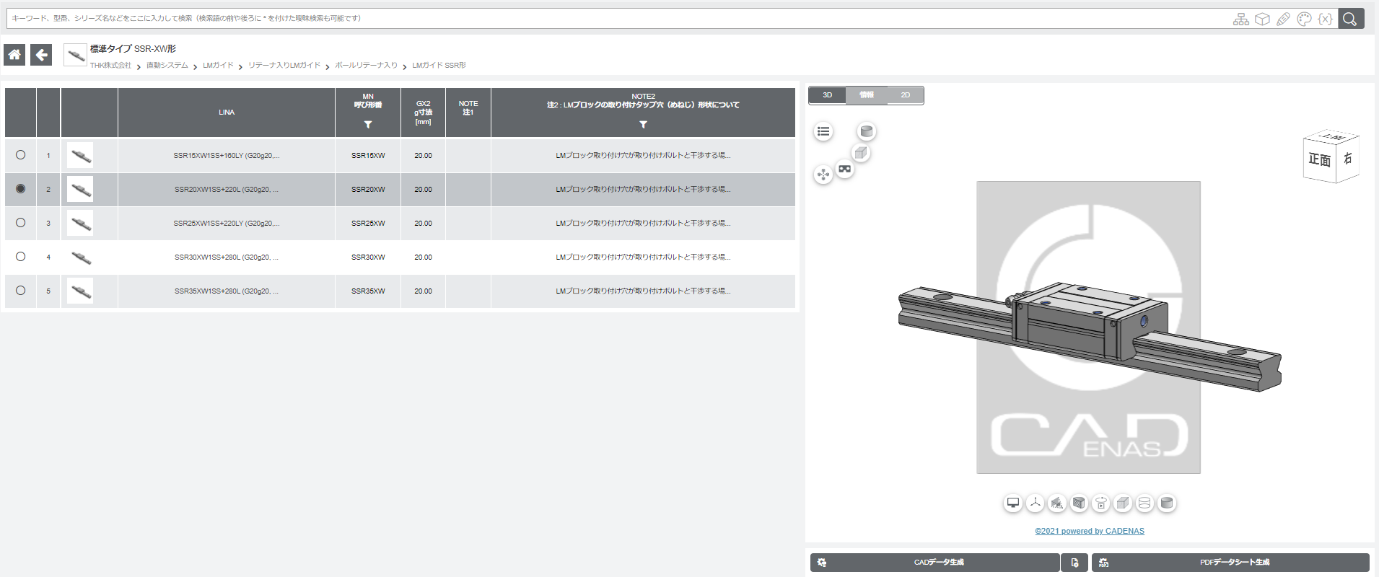
Task: Click the thumbnail icon next to 標準タイプ SSR-XW形 title
Action: [75, 55]
